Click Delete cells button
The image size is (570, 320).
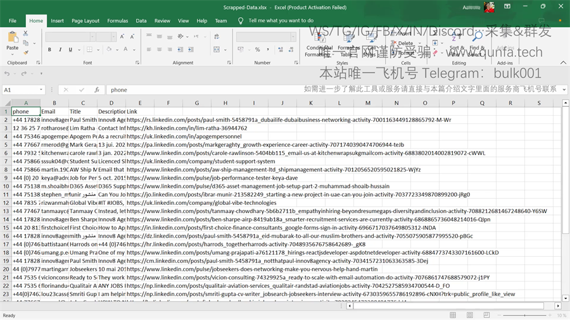tap(402, 43)
